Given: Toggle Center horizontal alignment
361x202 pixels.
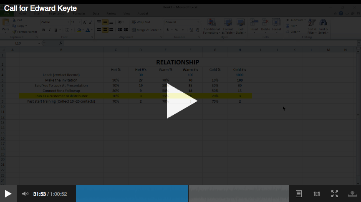Looking at the screenshot, I should (105, 30).
